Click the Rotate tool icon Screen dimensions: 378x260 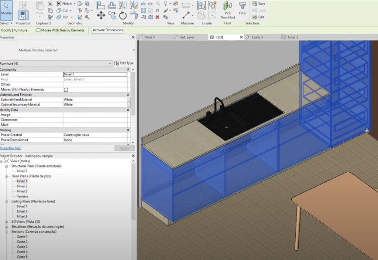pyautogui.click(x=123, y=16)
